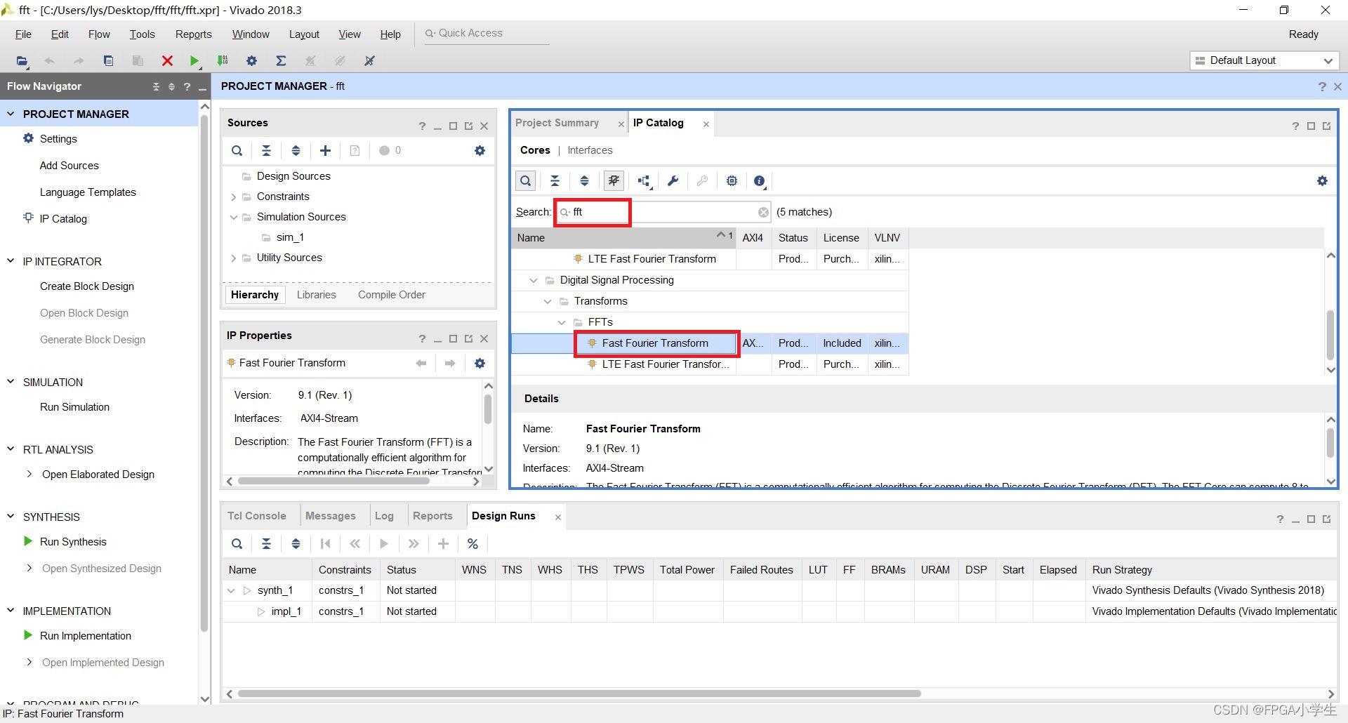Viewport: 1348px width, 723px height.
Task: Expand Open Elaborated Design chevron
Action: coord(29,474)
